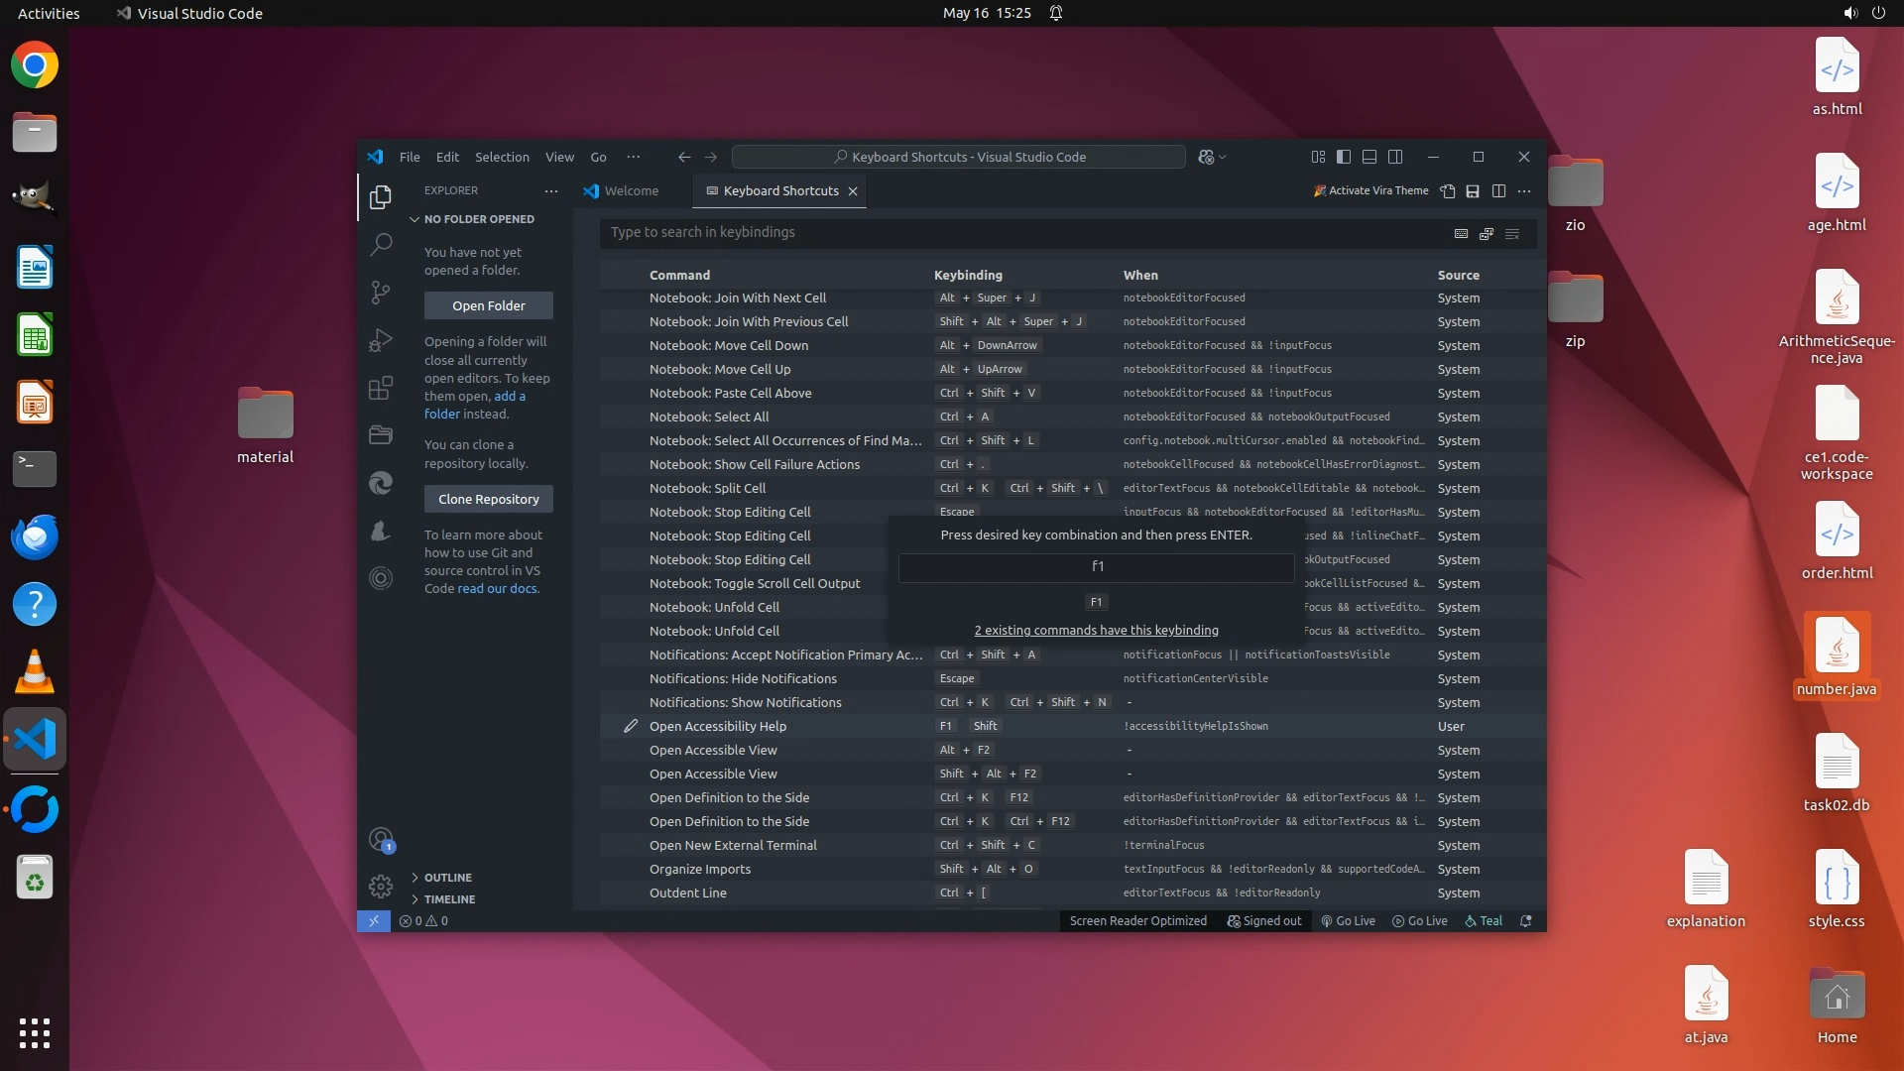Click the Open Folder button
Screen dimensions: 1904x1071
[x=489, y=305]
